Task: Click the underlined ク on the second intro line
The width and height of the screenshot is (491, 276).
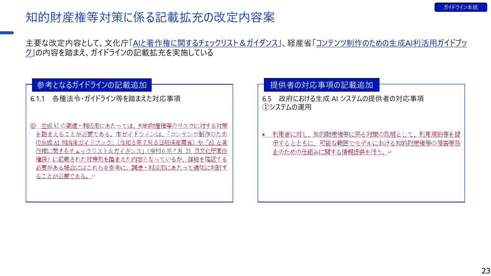Action: click(x=29, y=53)
